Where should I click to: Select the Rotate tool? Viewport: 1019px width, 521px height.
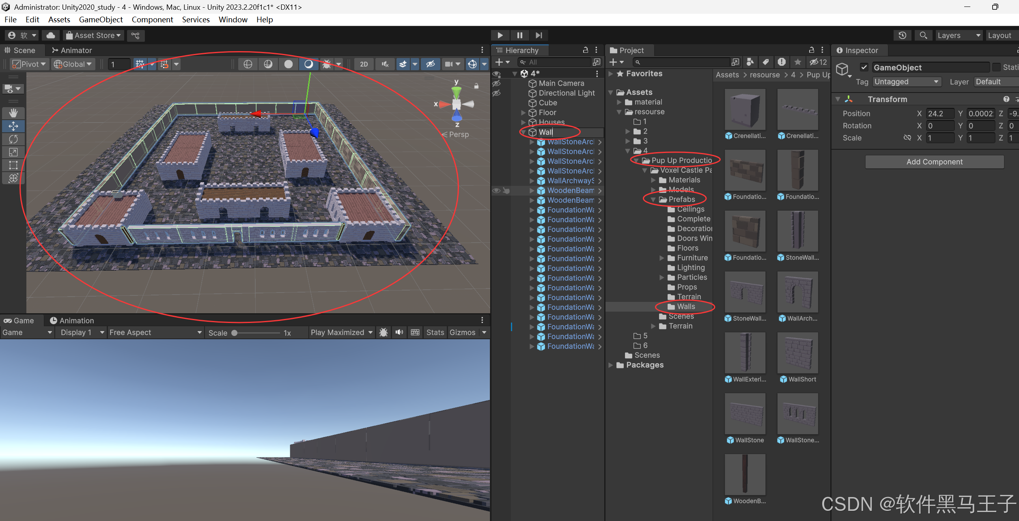pos(13,139)
